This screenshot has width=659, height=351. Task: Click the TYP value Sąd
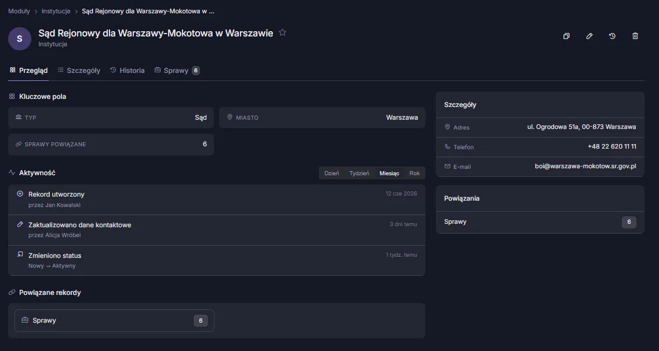[201, 117]
